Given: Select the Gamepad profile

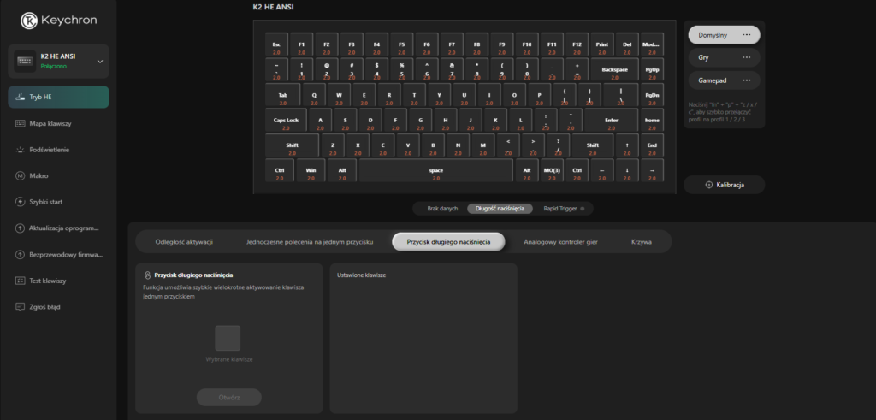Looking at the screenshot, I should click(724, 80).
